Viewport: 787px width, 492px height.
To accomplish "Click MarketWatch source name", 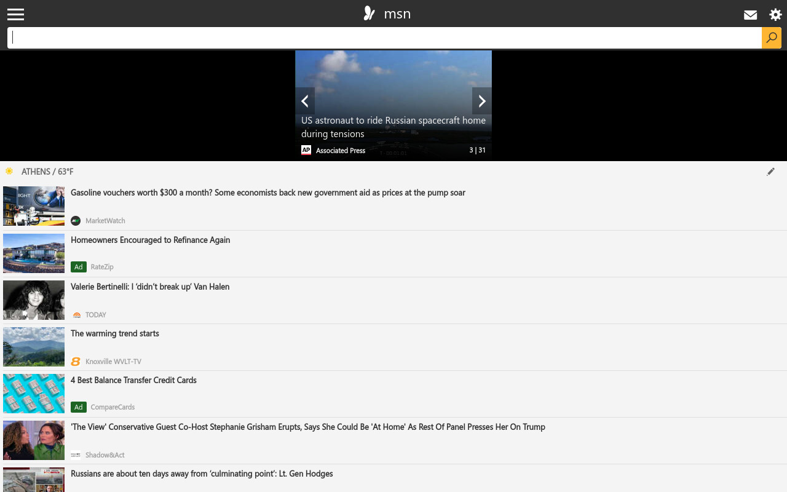I will coord(105,221).
